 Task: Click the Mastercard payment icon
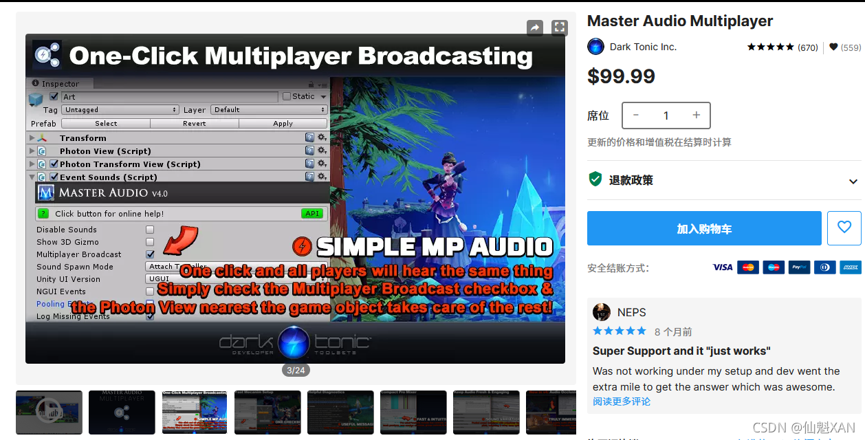(748, 267)
